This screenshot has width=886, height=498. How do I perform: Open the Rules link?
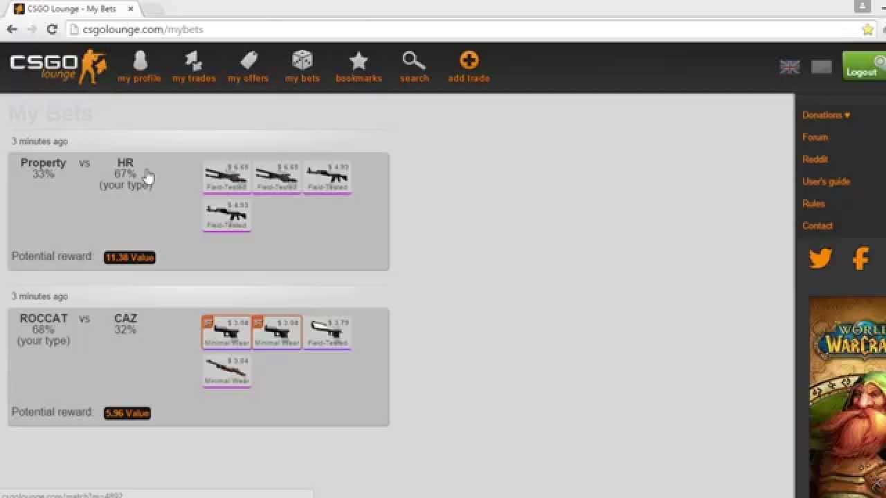coord(813,203)
